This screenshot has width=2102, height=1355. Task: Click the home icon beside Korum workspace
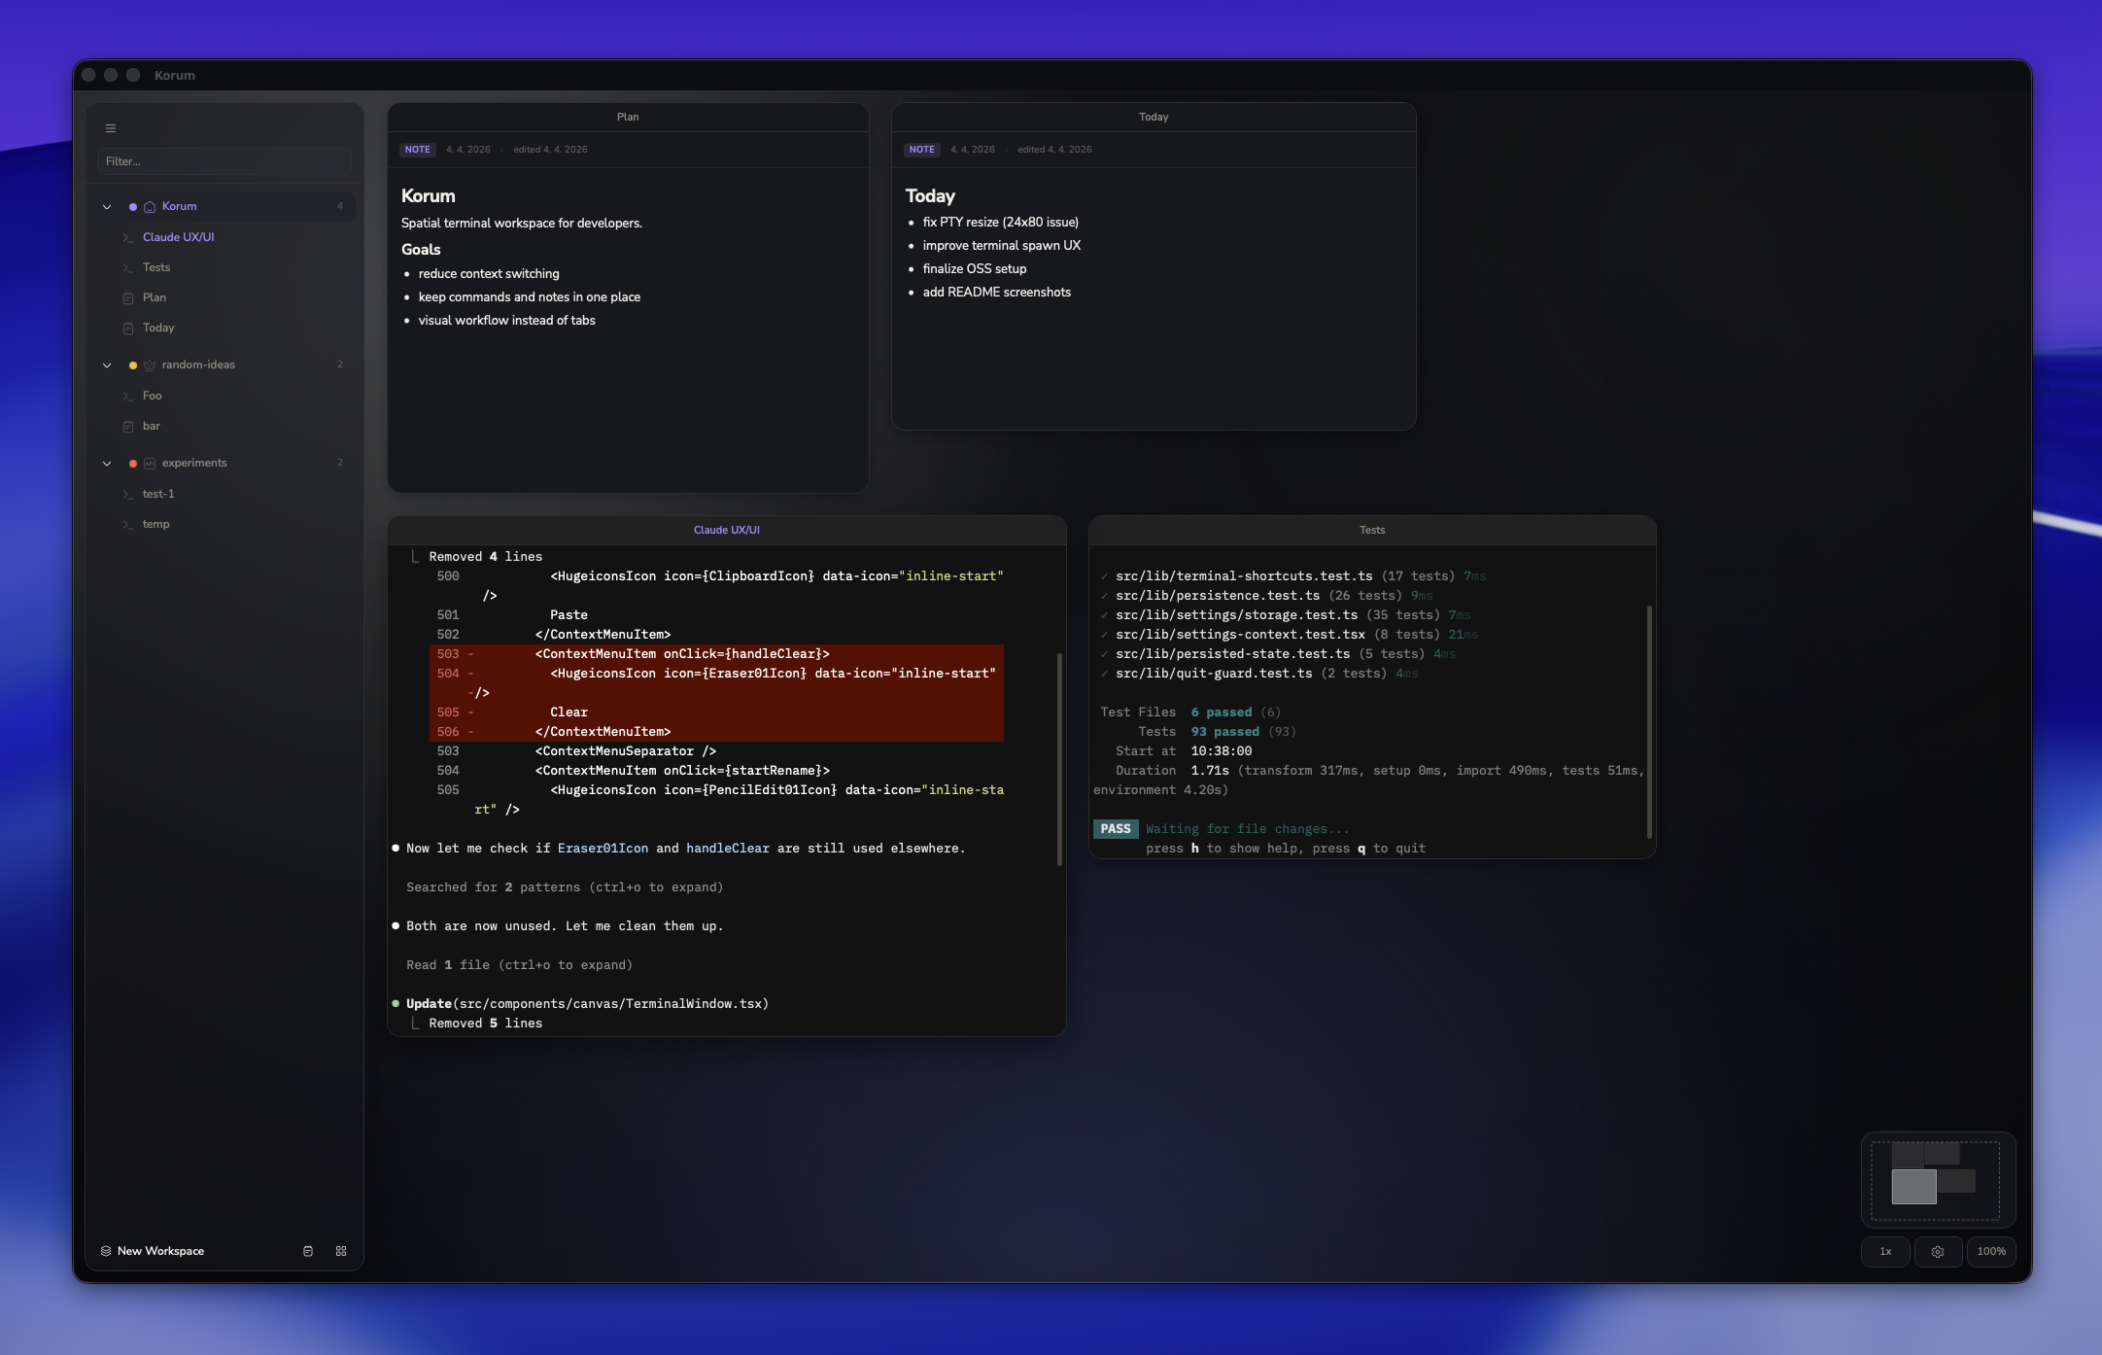click(150, 207)
